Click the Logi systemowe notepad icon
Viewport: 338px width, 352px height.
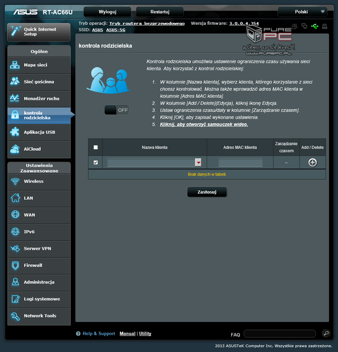15,299
